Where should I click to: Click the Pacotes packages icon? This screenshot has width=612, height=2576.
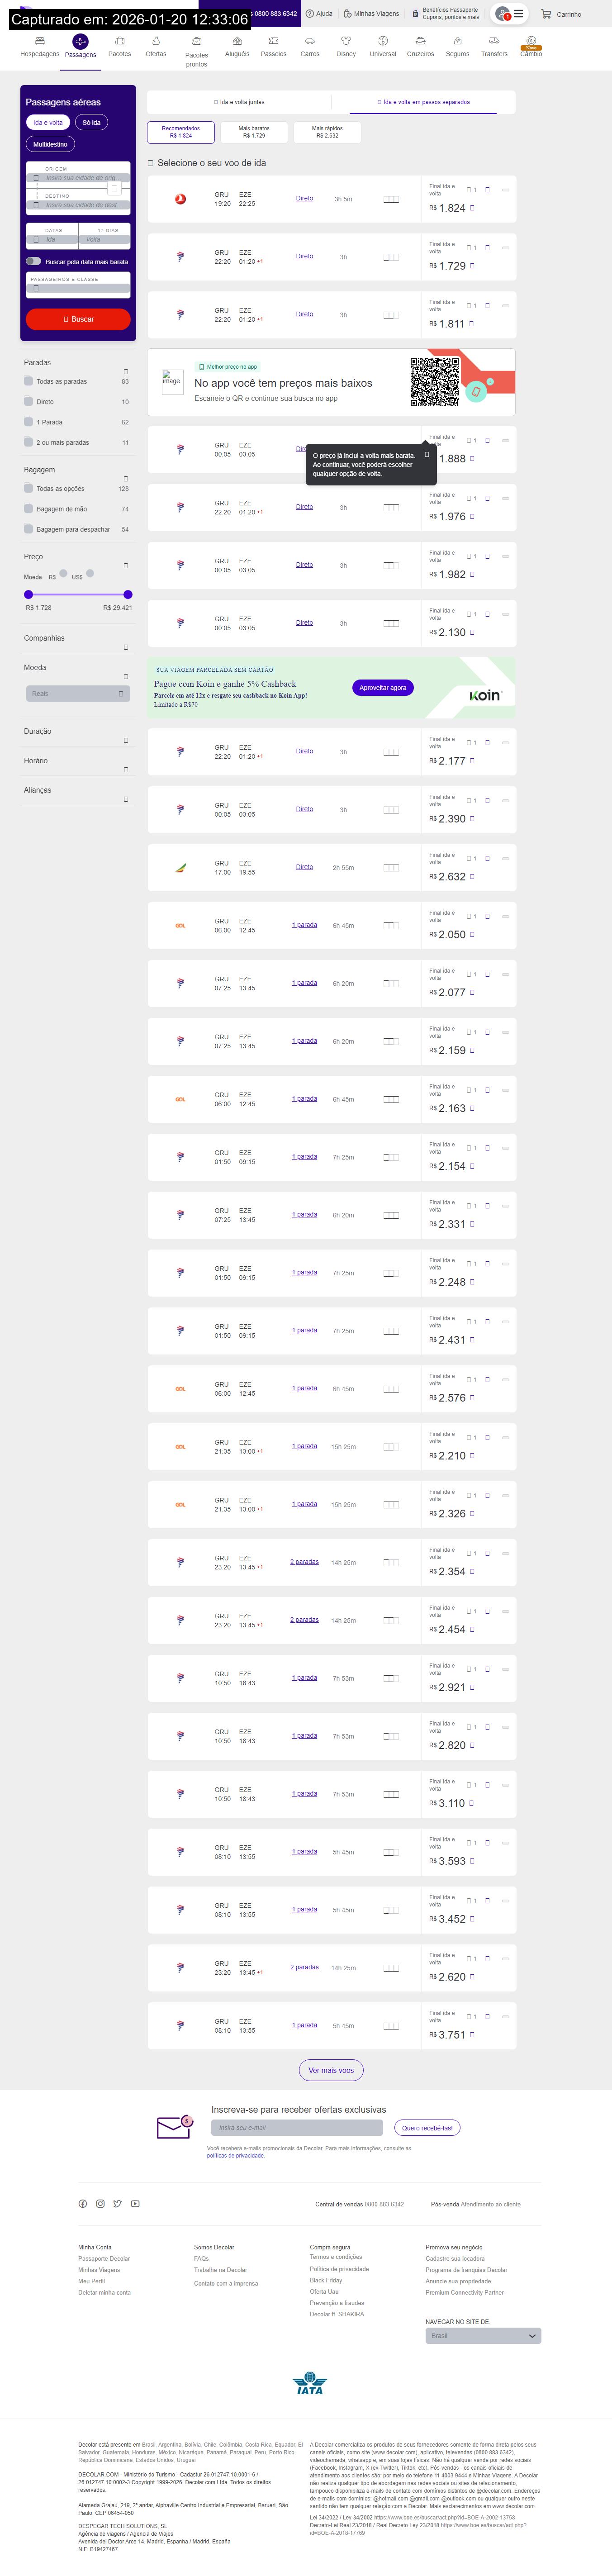[119, 41]
